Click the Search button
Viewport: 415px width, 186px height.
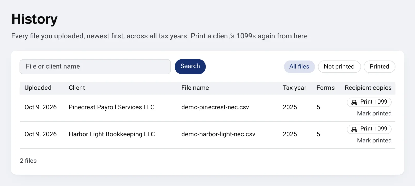190,67
